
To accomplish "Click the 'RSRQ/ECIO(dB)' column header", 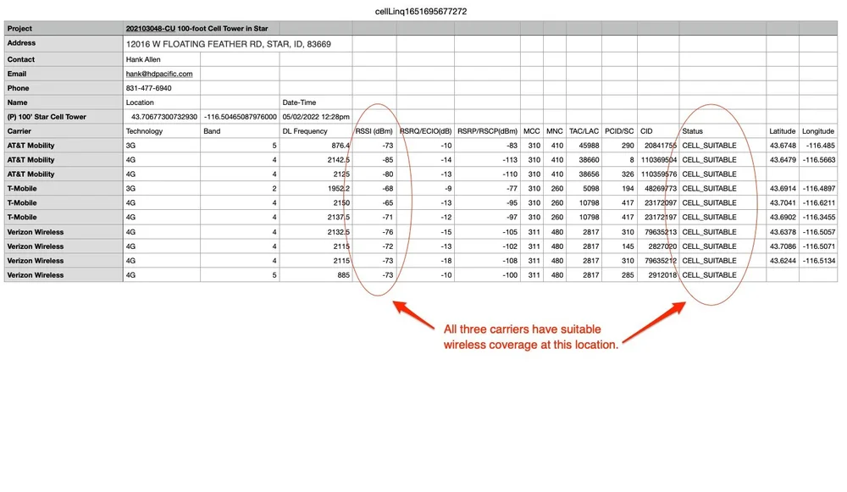I will click(425, 131).
